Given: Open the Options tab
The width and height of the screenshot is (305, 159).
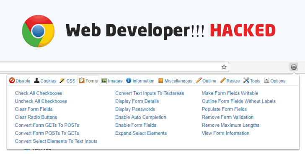Looking at the screenshot, I should pos(274,81).
